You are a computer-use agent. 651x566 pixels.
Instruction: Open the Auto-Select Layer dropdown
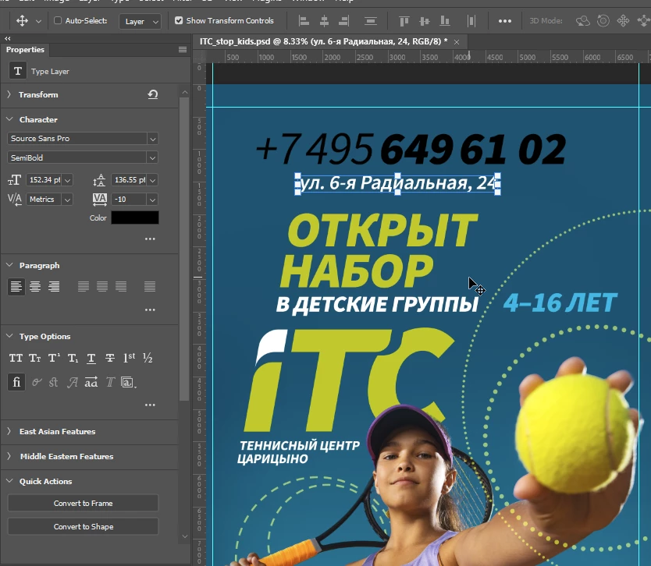(x=140, y=21)
